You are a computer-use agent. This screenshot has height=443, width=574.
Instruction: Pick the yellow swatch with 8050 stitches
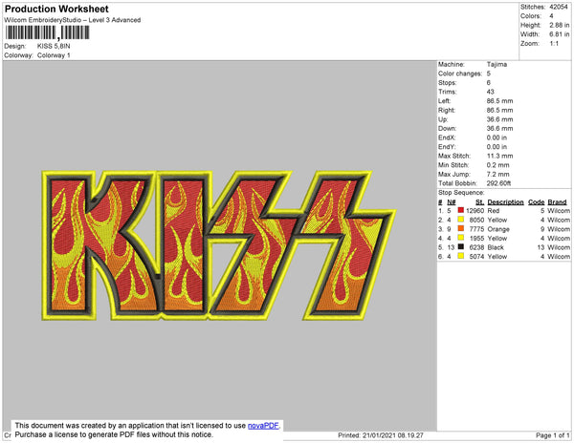(x=460, y=220)
